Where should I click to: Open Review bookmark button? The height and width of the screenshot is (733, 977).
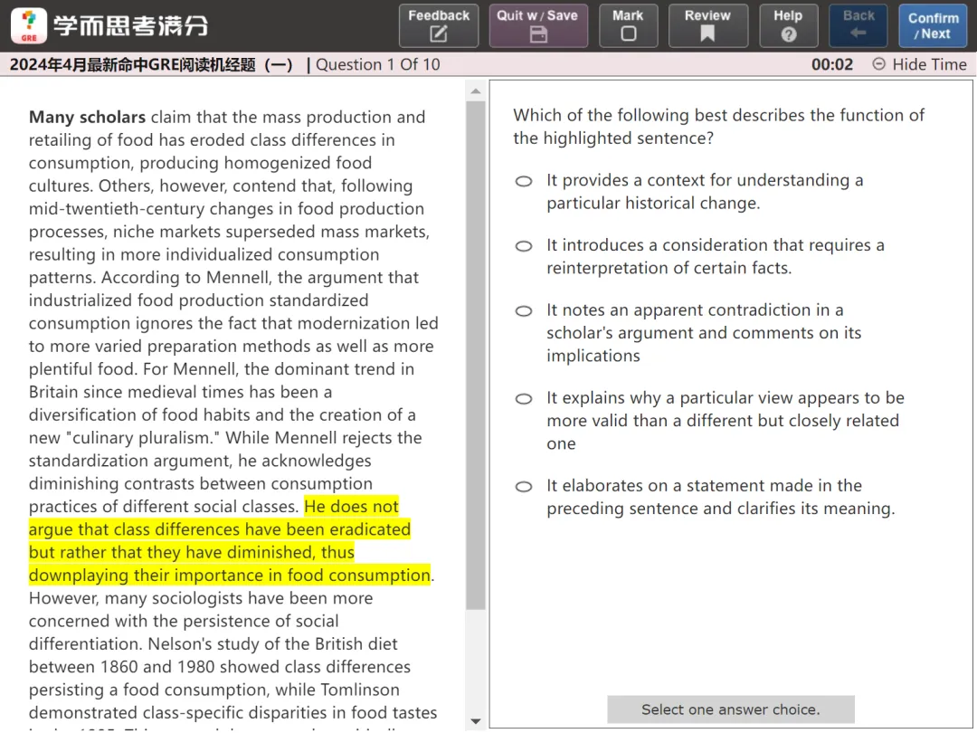click(x=707, y=25)
